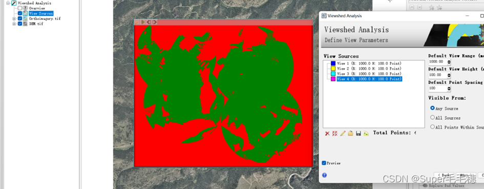Click the left arrow on the preview portal
This screenshot has height=189, width=484.
click(149, 22)
